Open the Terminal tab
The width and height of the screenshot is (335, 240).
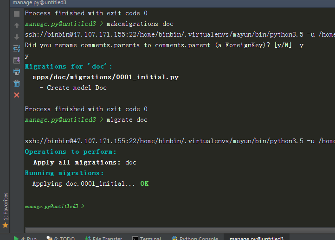tap(147, 238)
